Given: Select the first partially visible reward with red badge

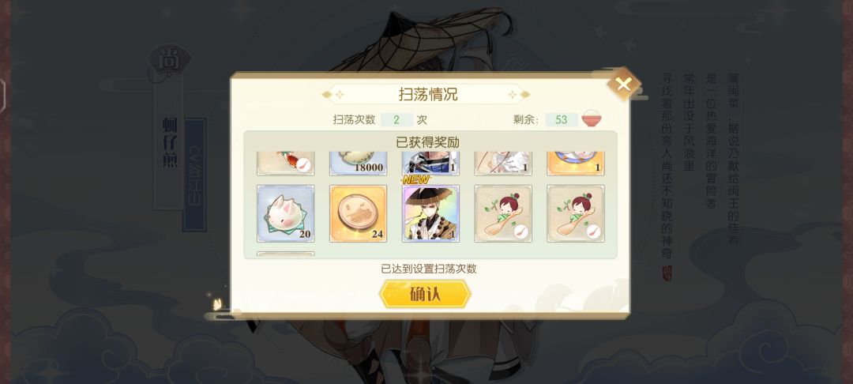Looking at the screenshot, I should tap(286, 164).
